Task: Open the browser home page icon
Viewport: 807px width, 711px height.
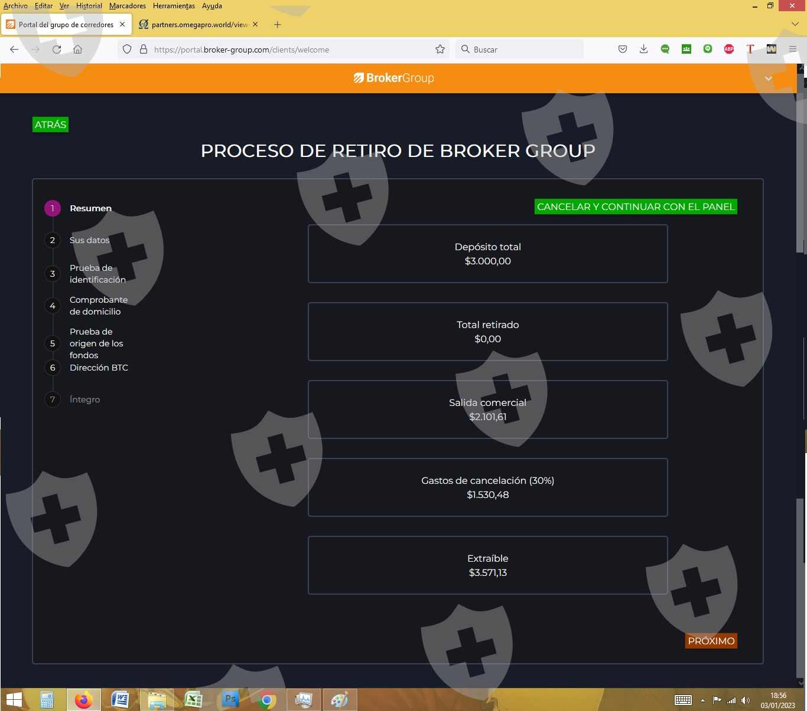Action: click(78, 50)
